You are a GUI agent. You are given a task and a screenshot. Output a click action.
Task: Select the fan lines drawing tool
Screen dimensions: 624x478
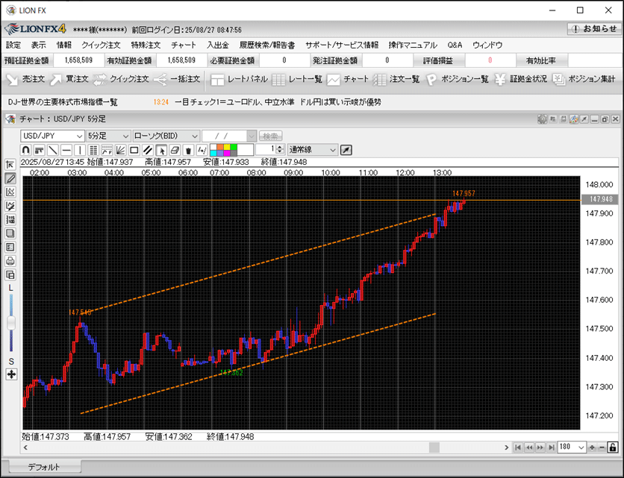[x=121, y=150]
